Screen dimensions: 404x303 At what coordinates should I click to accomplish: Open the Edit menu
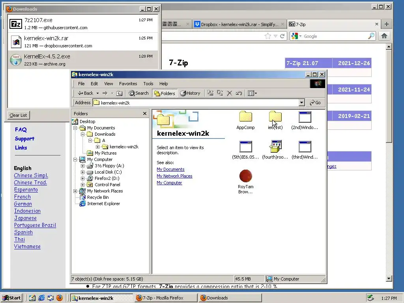coord(94,84)
